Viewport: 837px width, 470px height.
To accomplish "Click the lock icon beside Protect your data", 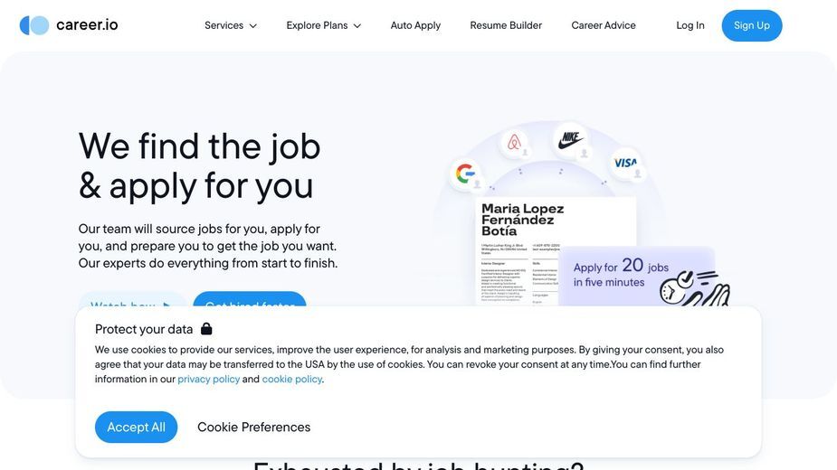I will (206, 329).
